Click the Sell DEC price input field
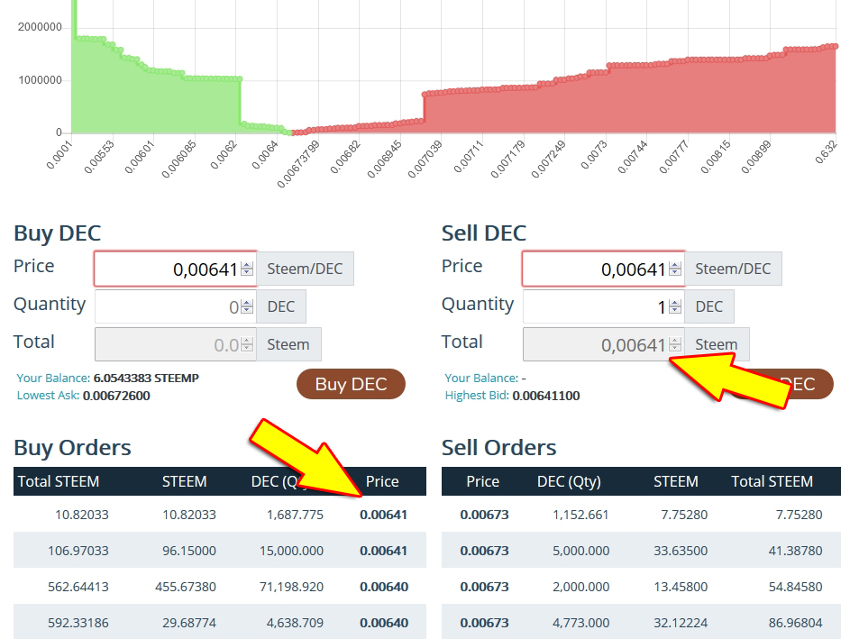Screen dimensions: 859x639 pyautogui.click(x=595, y=269)
